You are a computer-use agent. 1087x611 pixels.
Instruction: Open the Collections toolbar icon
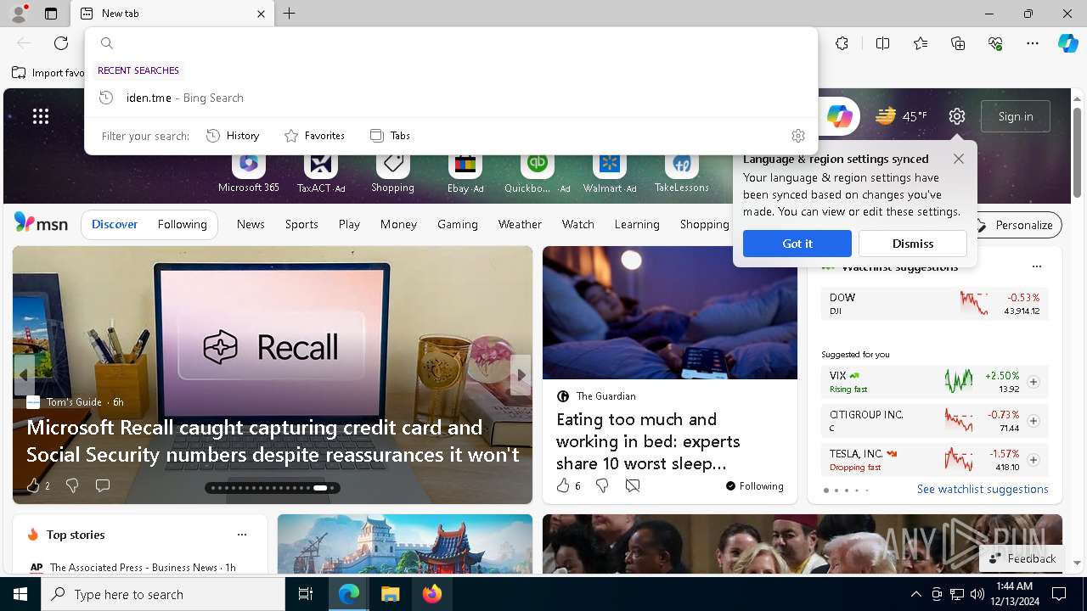tap(958, 43)
